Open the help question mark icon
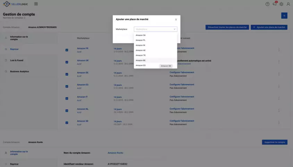Viewport: 293px width, 167px height. click(267, 4)
